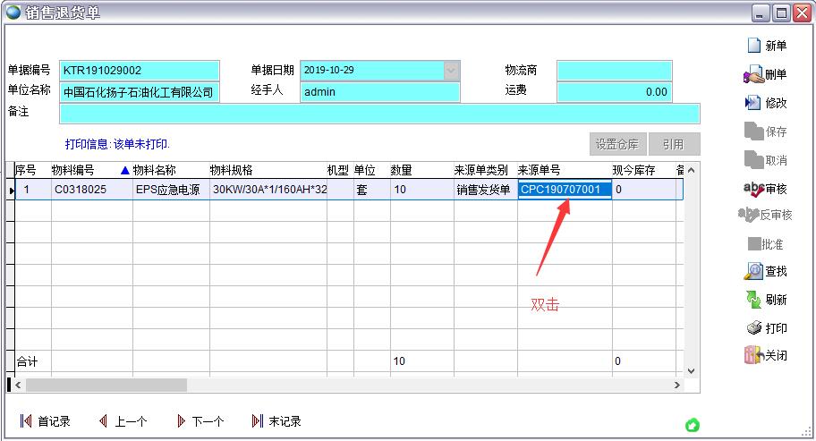The height and width of the screenshot is (441, 816).
Task: Close form via 关闭 icon
Action: pos(752,356)
